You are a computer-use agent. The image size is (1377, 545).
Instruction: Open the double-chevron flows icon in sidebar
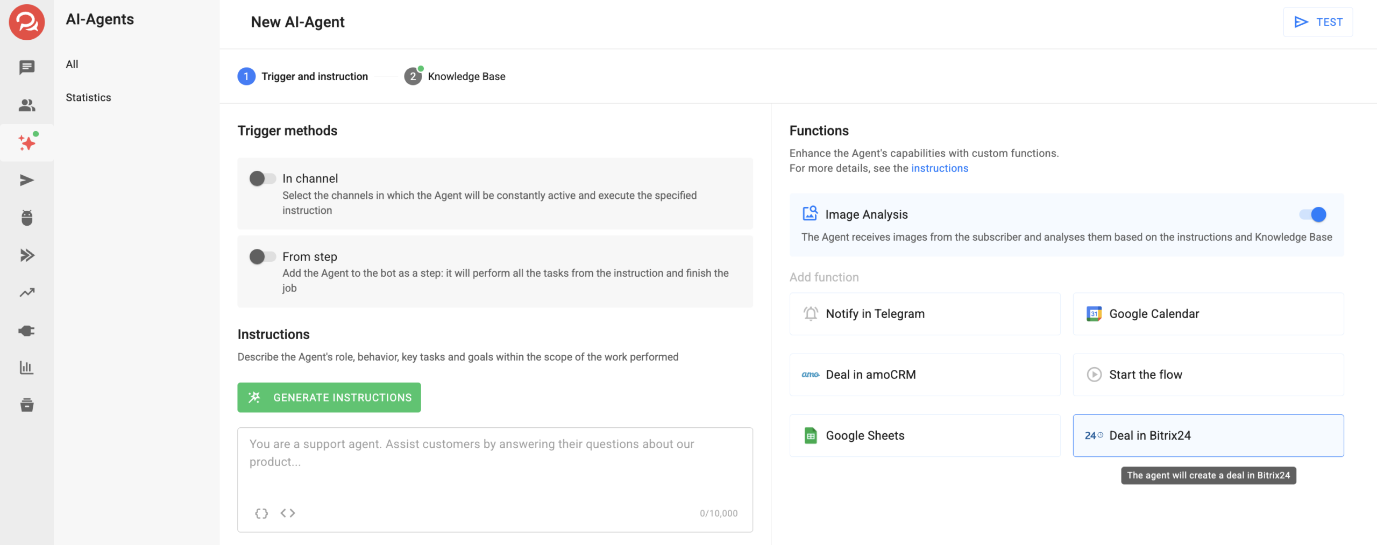[26, 255]
